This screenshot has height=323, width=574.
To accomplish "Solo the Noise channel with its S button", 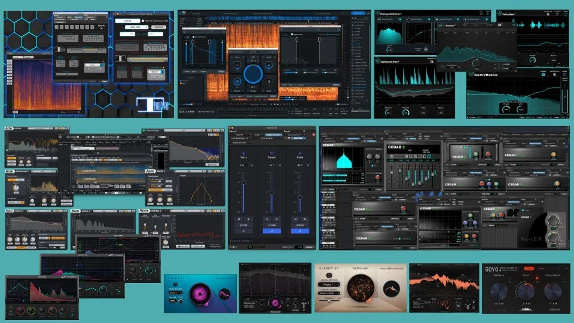I will coord(304,220).
